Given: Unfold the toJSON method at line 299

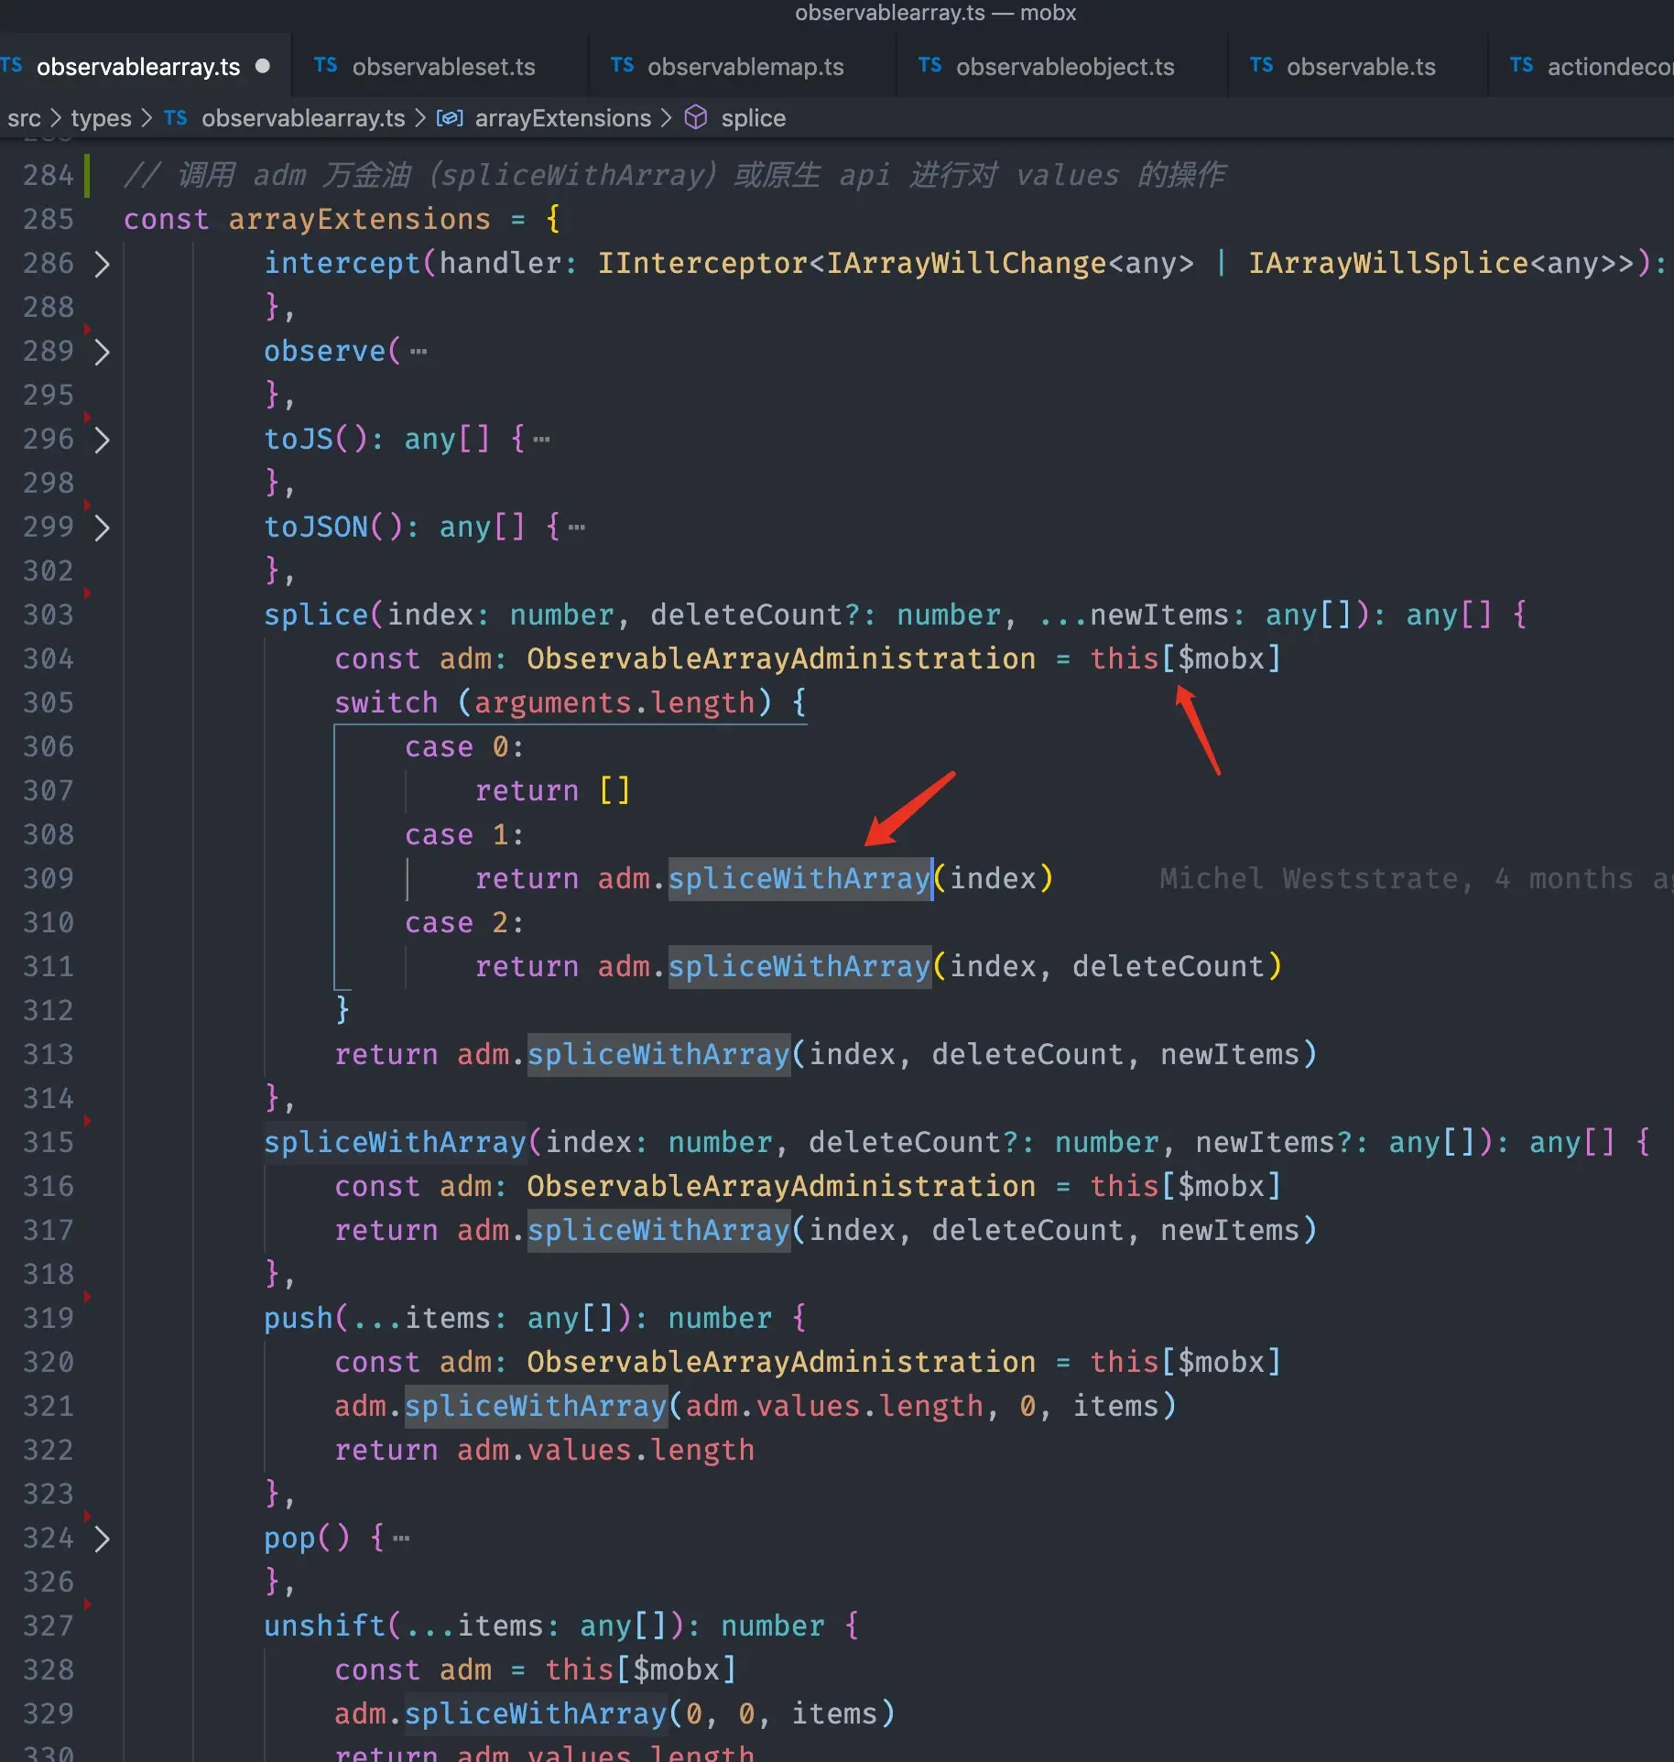Looking at the screenshot, I should pos(102,528).
